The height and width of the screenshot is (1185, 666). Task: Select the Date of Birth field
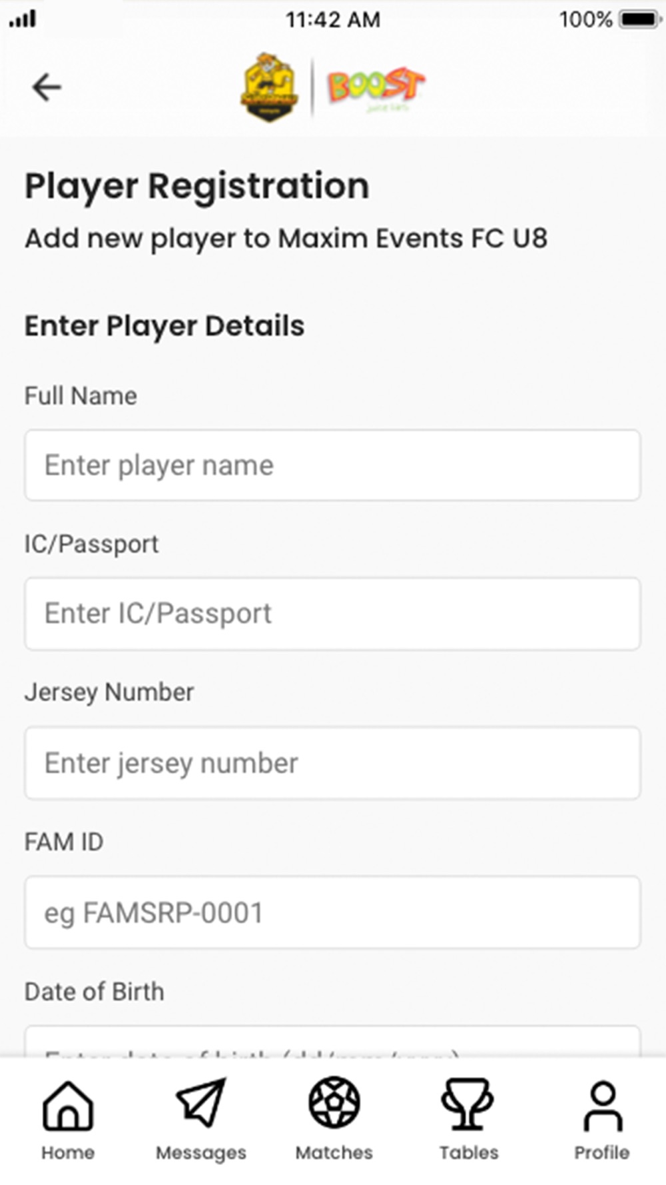[x=332, y=1042]
